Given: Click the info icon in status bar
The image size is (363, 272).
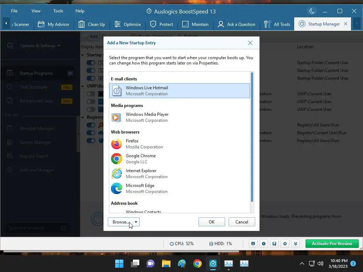Looking at the screenshot, I should tap(253, 244).
